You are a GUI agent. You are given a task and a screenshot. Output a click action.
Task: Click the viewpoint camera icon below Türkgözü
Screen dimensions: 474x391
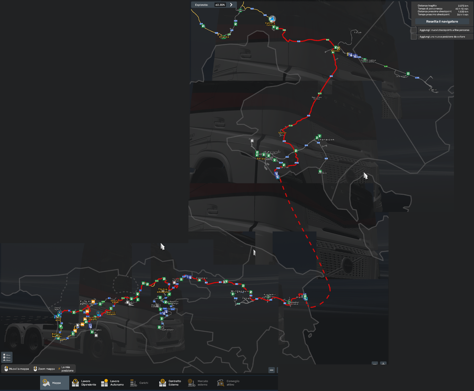click(x=96, y=335)
